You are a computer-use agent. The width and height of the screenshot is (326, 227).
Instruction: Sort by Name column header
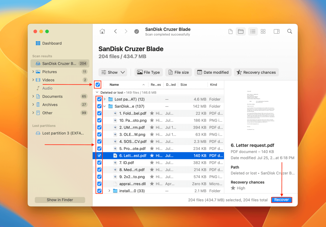[x=114, y=85]
